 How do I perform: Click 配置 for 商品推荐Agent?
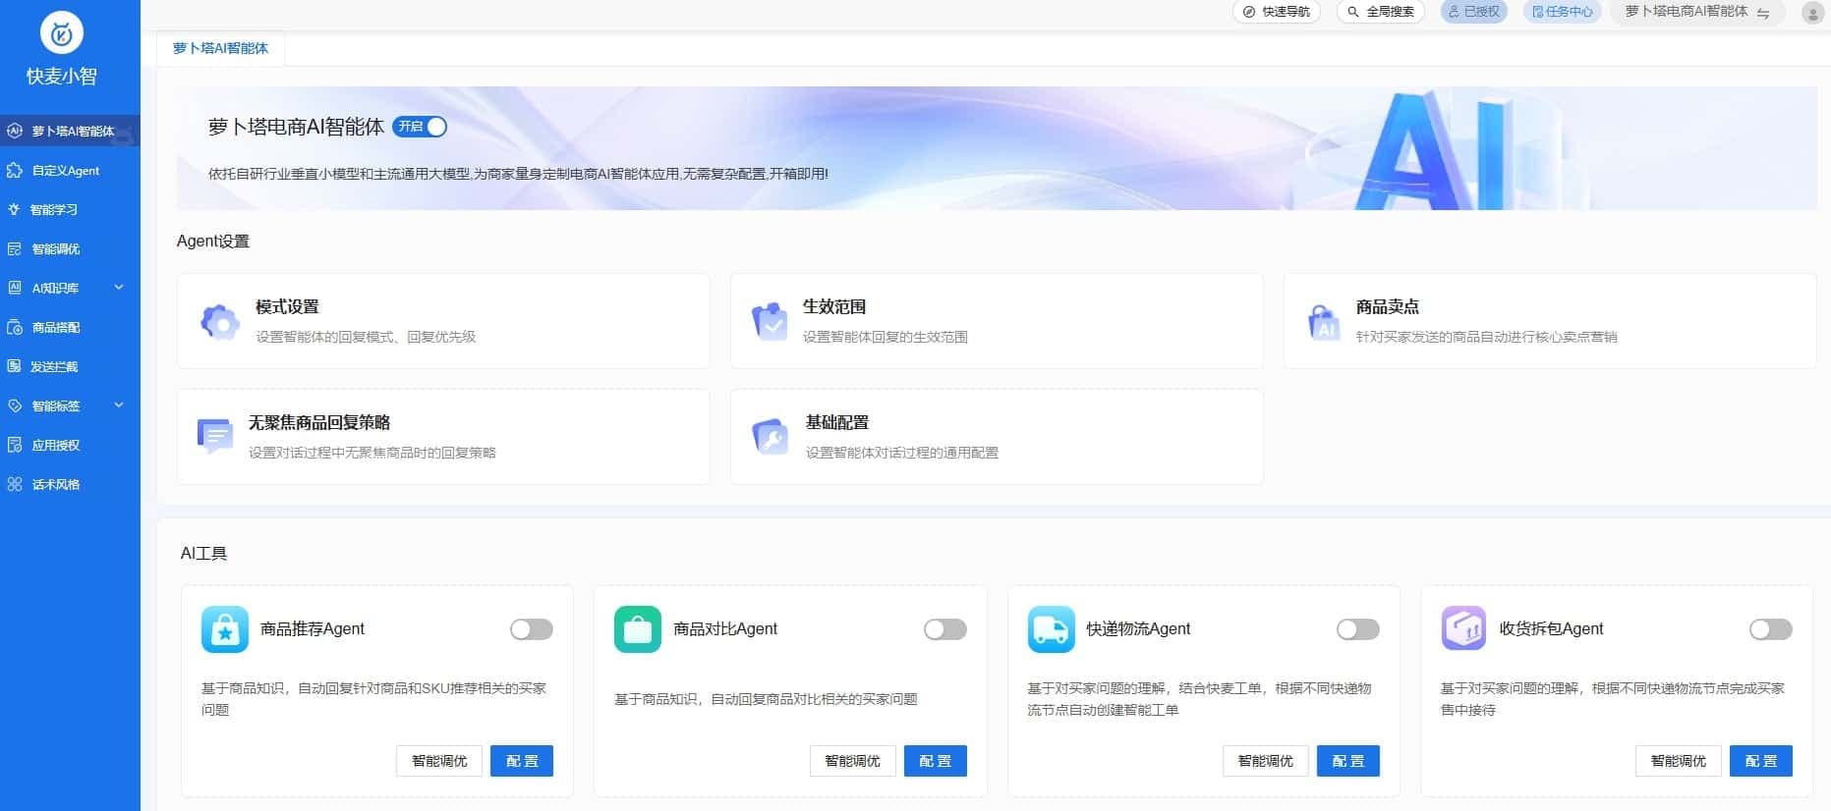click(522, 761)
